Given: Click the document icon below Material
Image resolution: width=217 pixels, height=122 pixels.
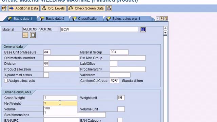Looking at the screenshot, I should click(33, 35).
